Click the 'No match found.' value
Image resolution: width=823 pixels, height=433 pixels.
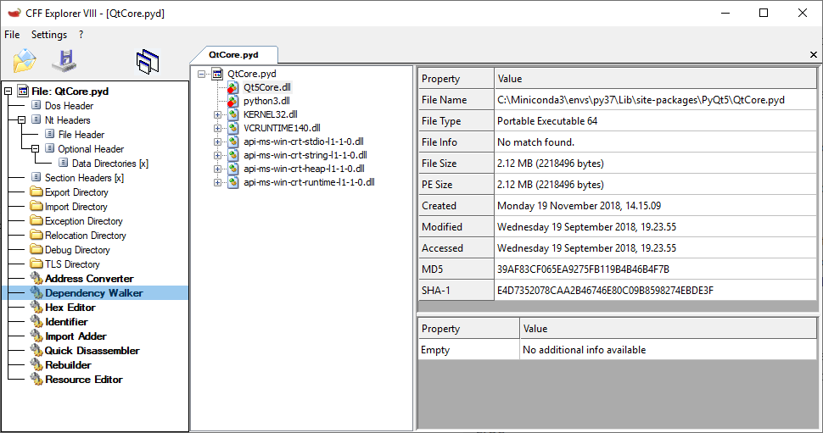[536, 142]
